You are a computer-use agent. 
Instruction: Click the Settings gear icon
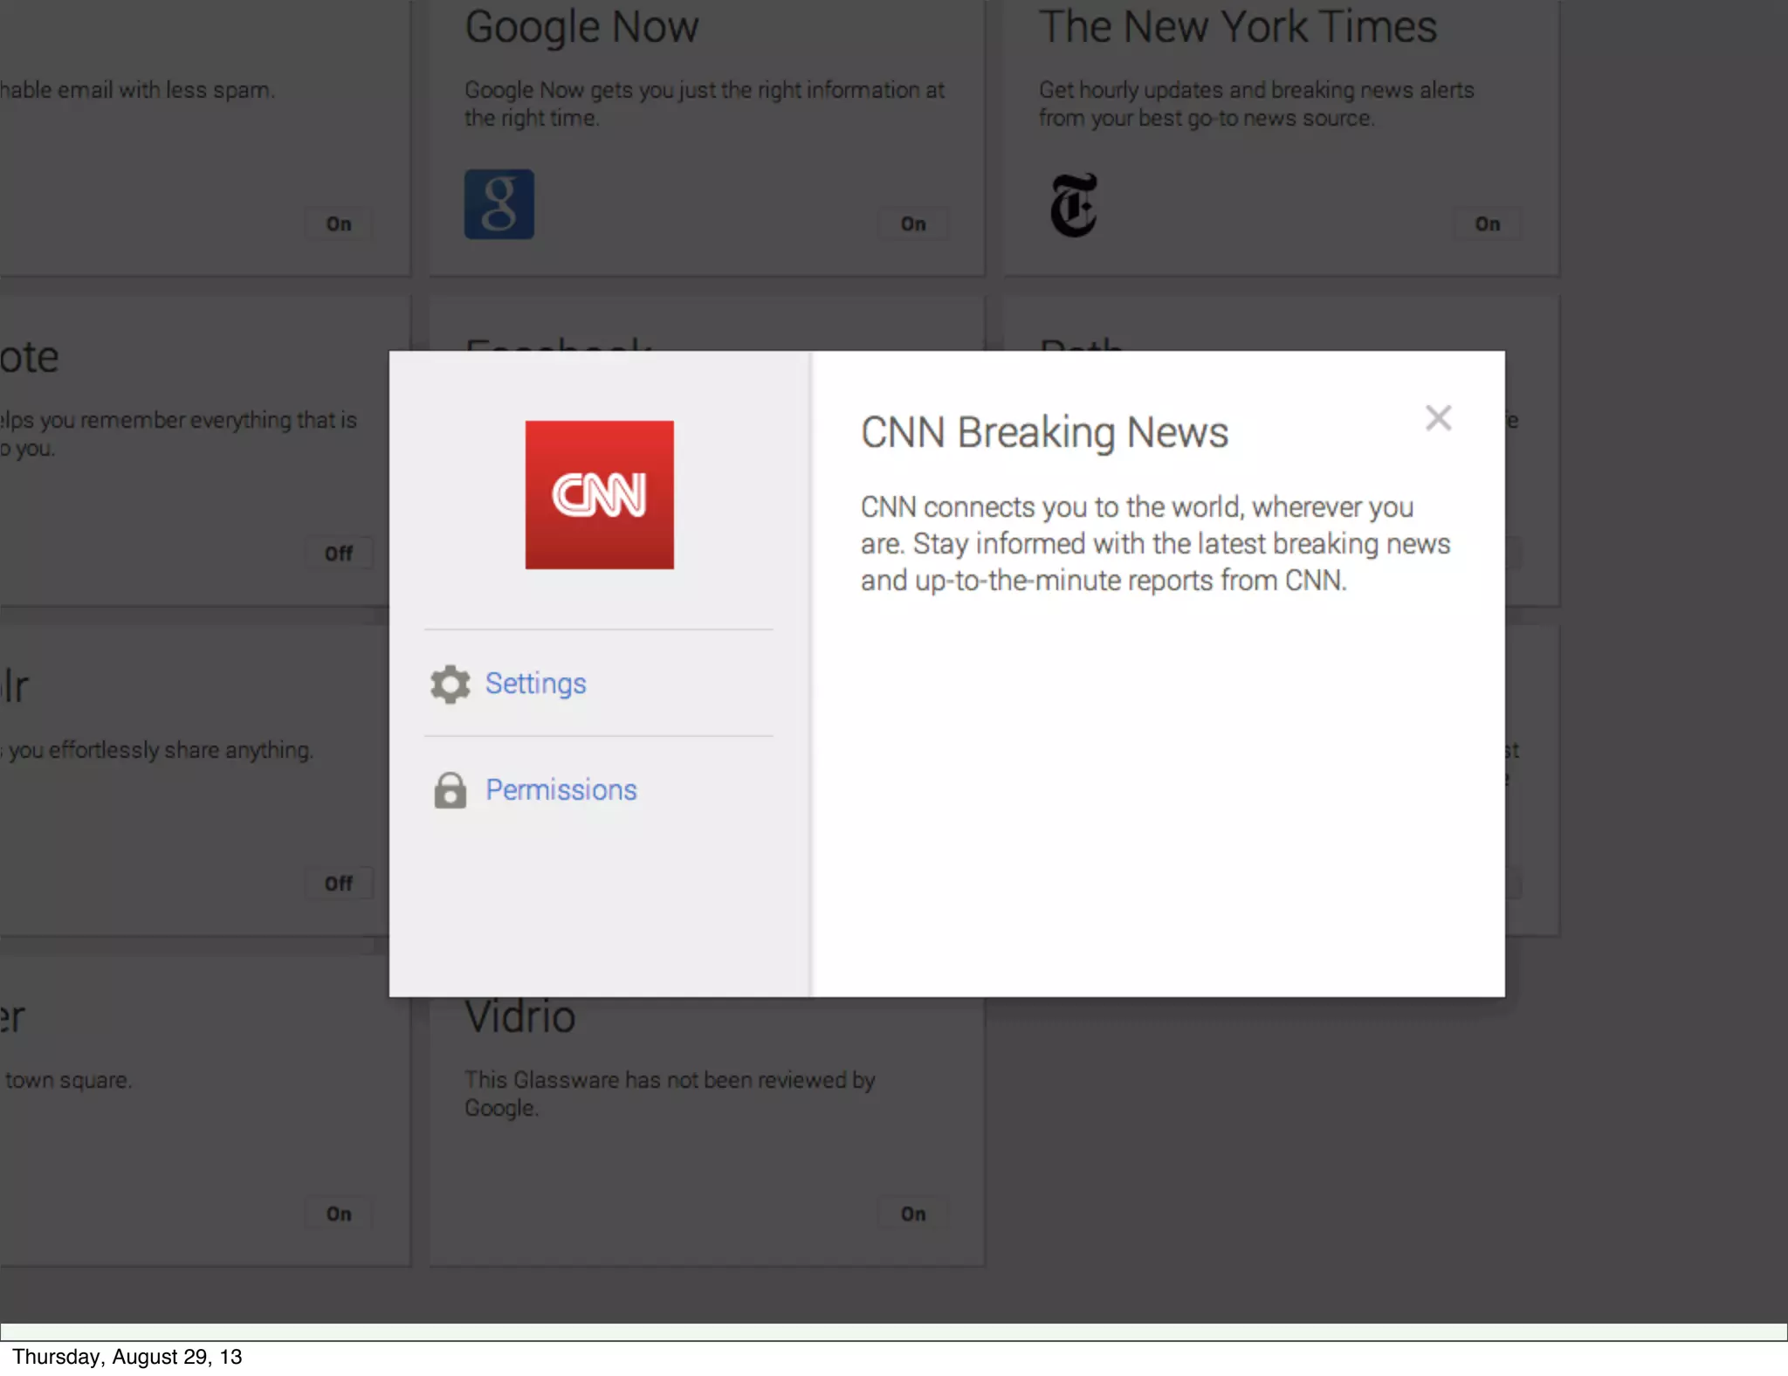point(450,684)
